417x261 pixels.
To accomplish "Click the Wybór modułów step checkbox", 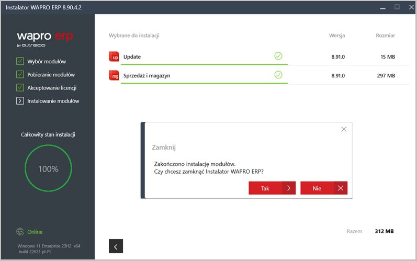I will click(20, 61).
